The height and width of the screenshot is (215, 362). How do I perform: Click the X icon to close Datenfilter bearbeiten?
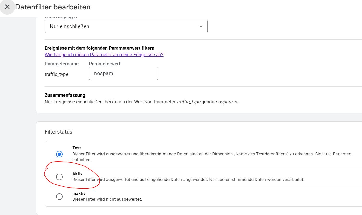(x=7, y=7)
